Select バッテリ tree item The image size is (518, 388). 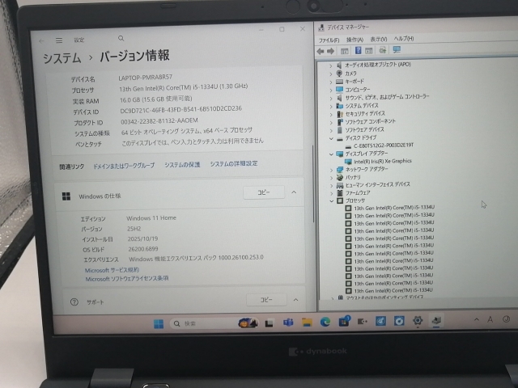click(x=353, y=177)
